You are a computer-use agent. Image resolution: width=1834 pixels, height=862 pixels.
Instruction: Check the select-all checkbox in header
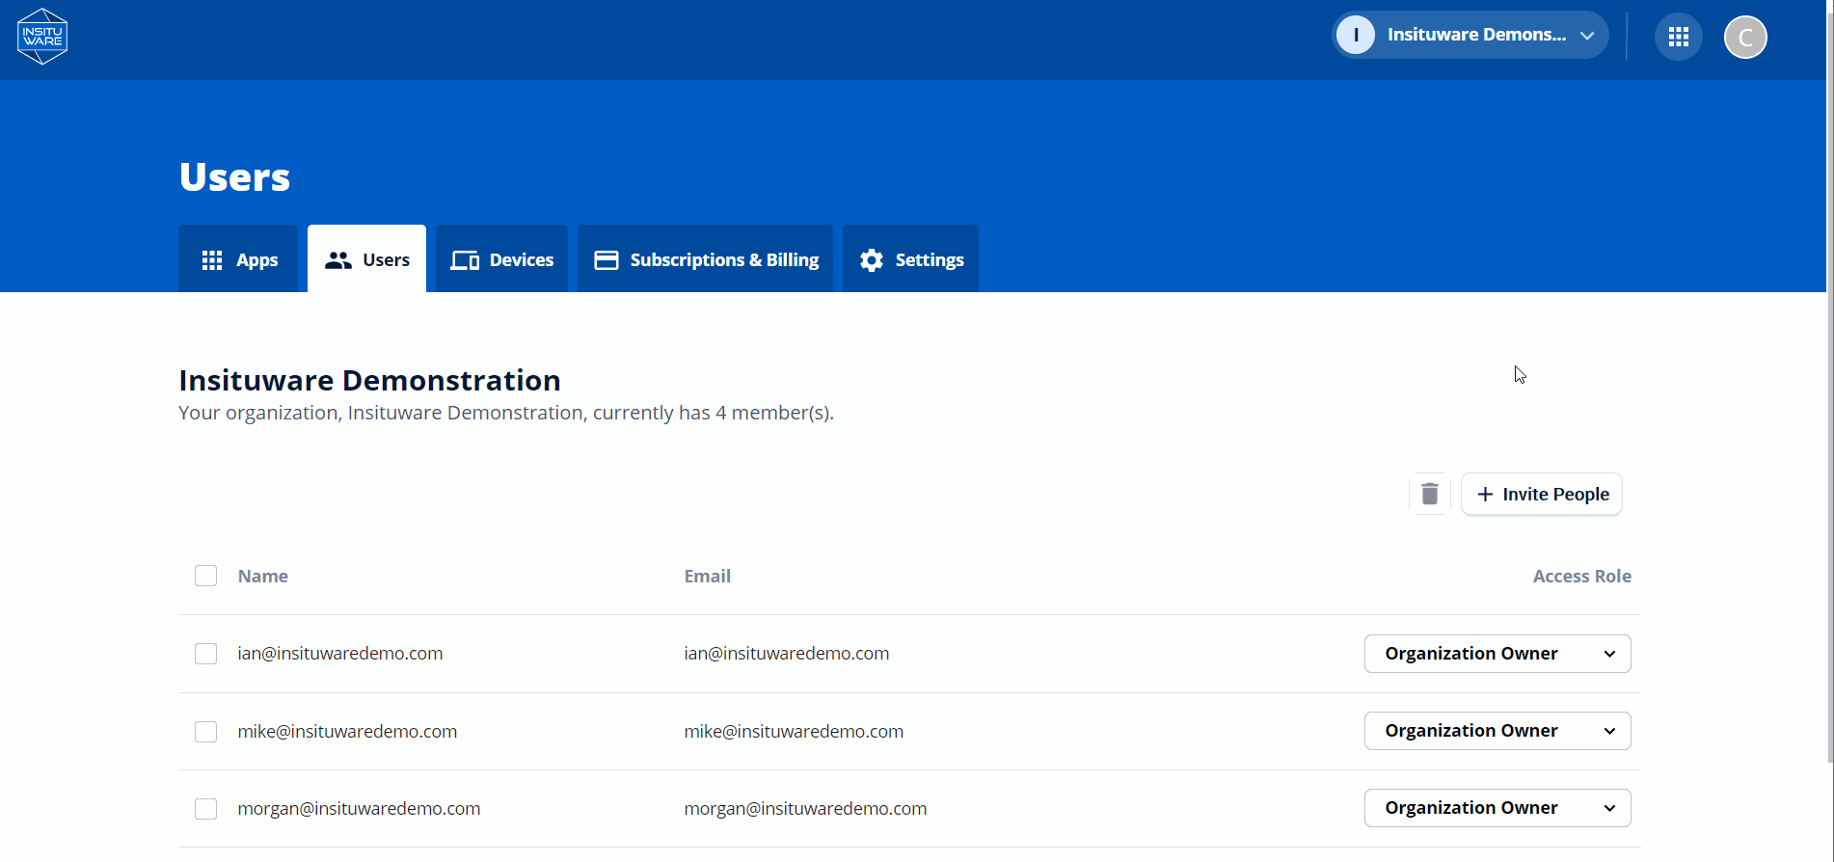click(x=205, y=576)
